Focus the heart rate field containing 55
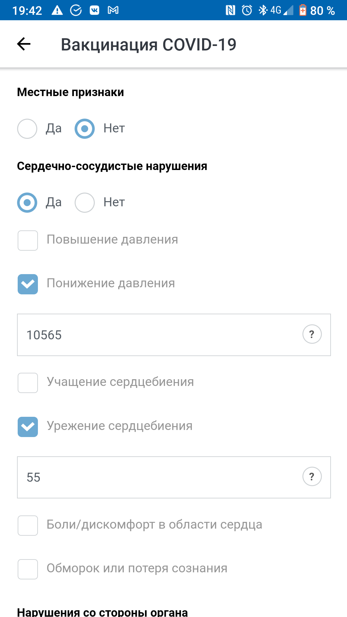Viewport: 347px width, 617px height. pos(174,477)
